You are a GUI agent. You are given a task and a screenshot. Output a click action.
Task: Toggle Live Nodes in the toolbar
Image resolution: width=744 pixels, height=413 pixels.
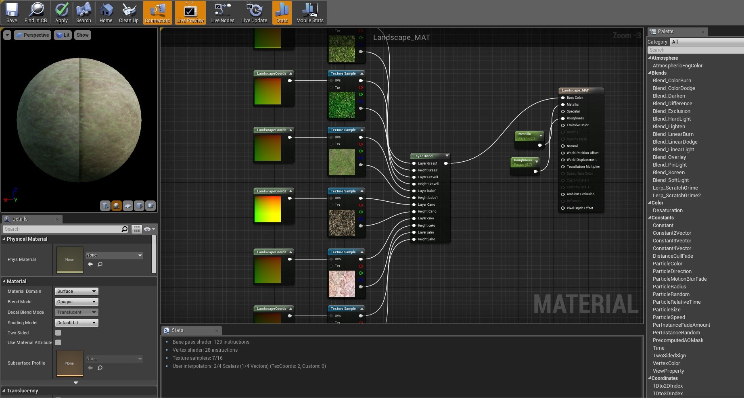(222, 13)
